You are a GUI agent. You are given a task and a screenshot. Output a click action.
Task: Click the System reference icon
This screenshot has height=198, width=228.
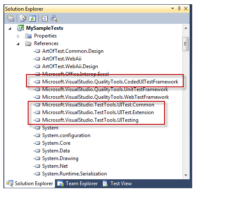pyautogui.click(x=37, y=128)
